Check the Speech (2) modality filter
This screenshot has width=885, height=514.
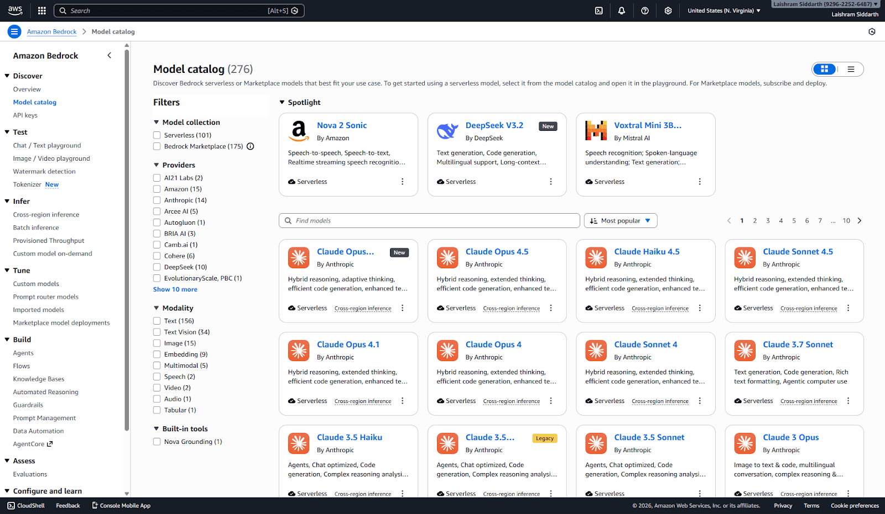[x=157, y=377]
